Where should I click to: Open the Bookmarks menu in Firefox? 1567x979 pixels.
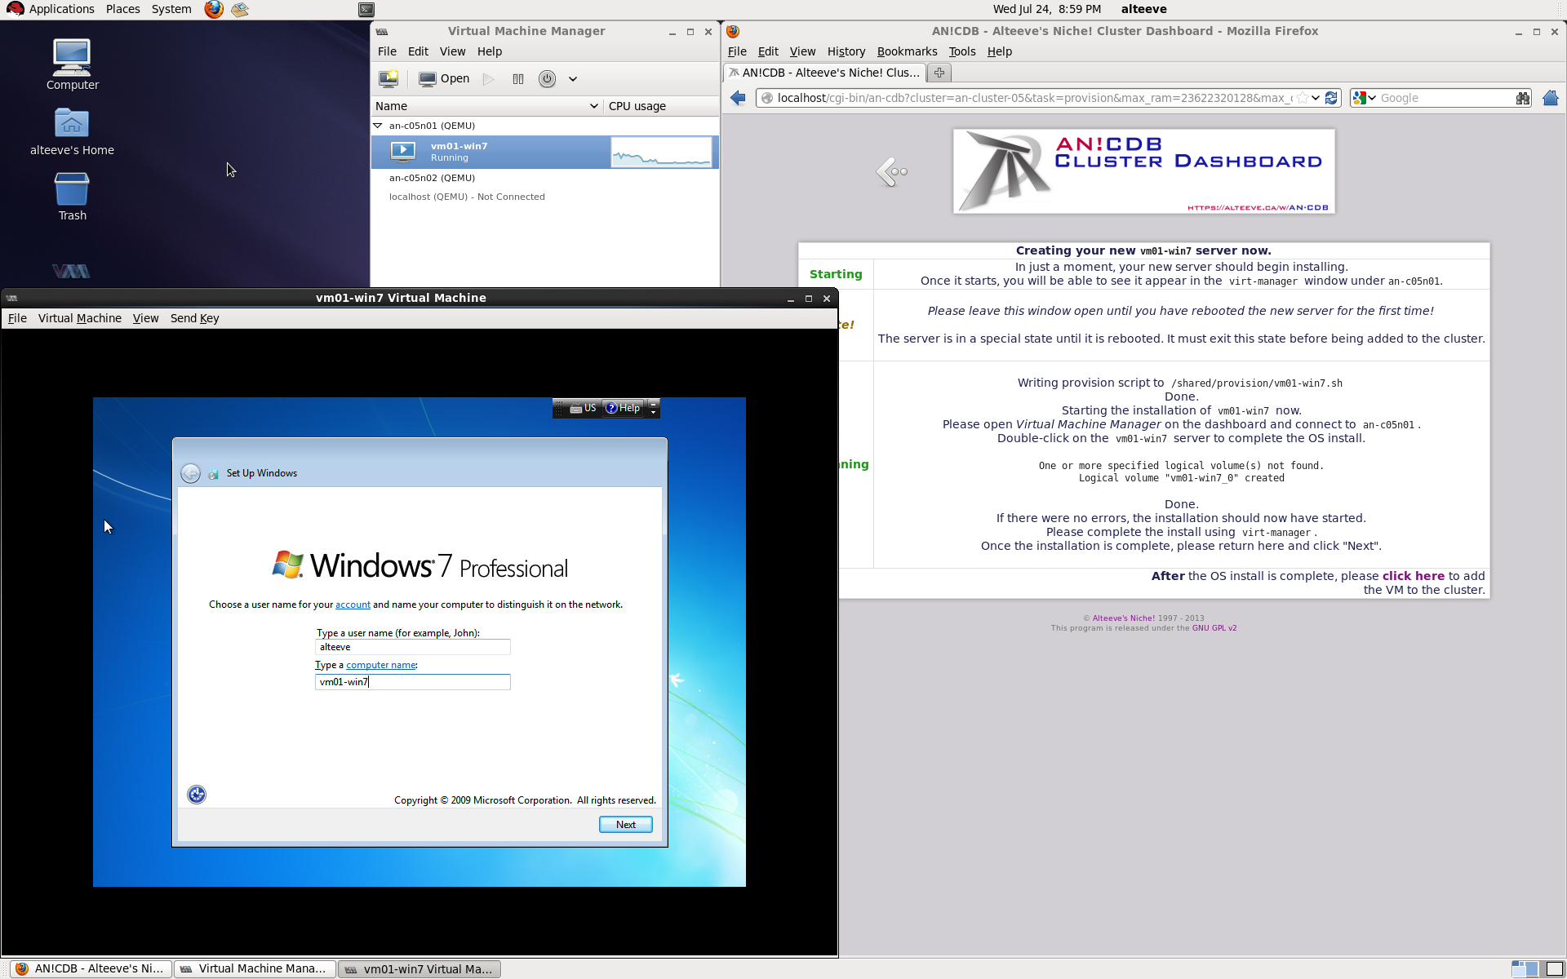(907, 51)
